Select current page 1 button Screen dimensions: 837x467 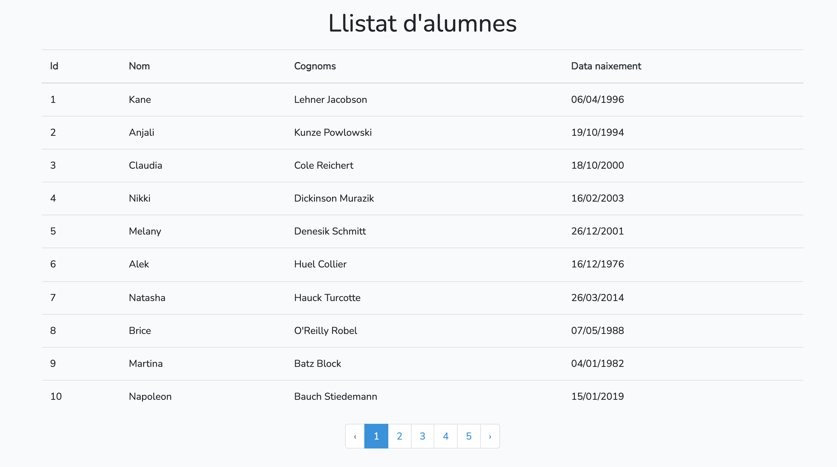tap(376, 436)
